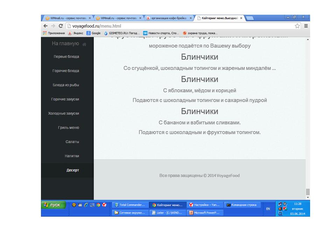Click the EN language indicator
Viewport: 336px width, 252px height.
268,209
